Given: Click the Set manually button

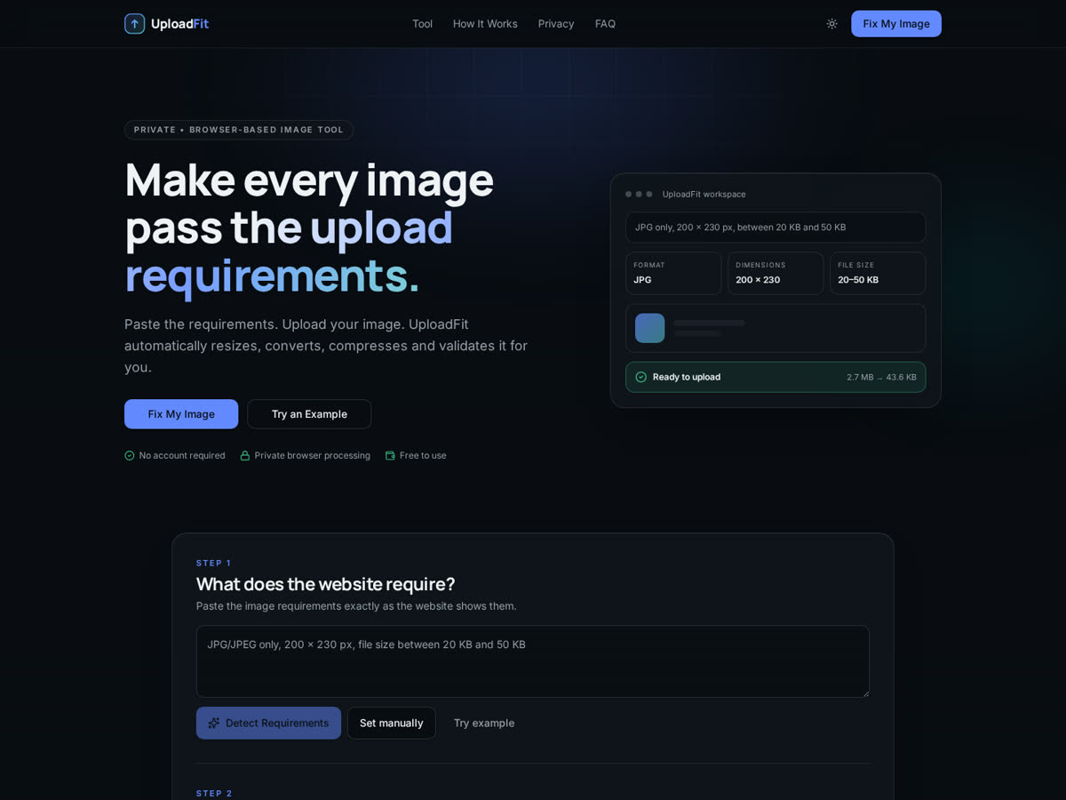Looking at the screenshot, I should click(x=392, y=723).
